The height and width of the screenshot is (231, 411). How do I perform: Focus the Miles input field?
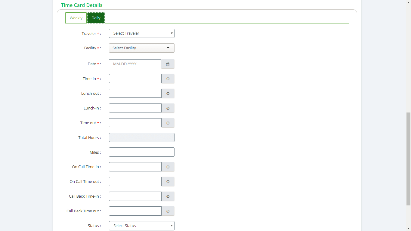(x=141, y=152)
